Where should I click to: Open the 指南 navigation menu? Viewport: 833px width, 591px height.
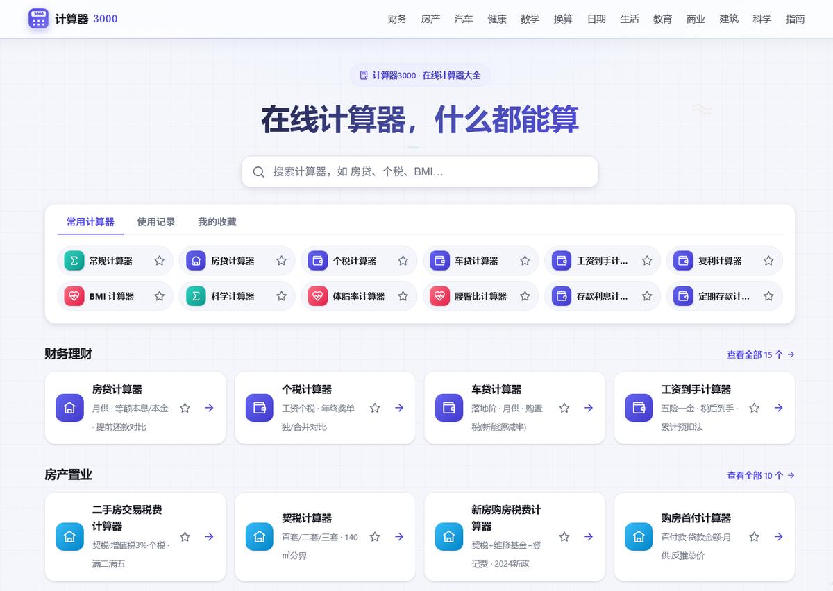click(x=796, y=19)
